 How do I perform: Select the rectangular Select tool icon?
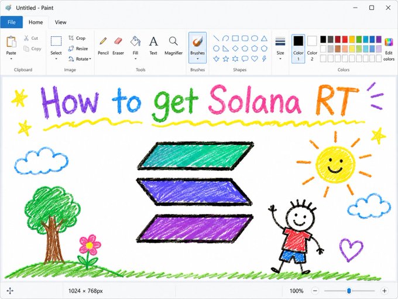click(56, 41)
